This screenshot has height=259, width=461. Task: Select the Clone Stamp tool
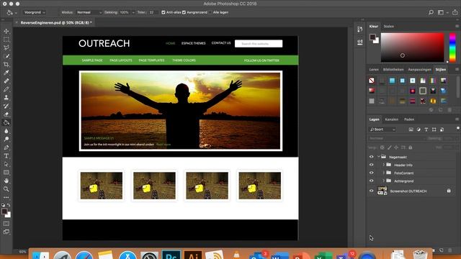coord(6,98)
